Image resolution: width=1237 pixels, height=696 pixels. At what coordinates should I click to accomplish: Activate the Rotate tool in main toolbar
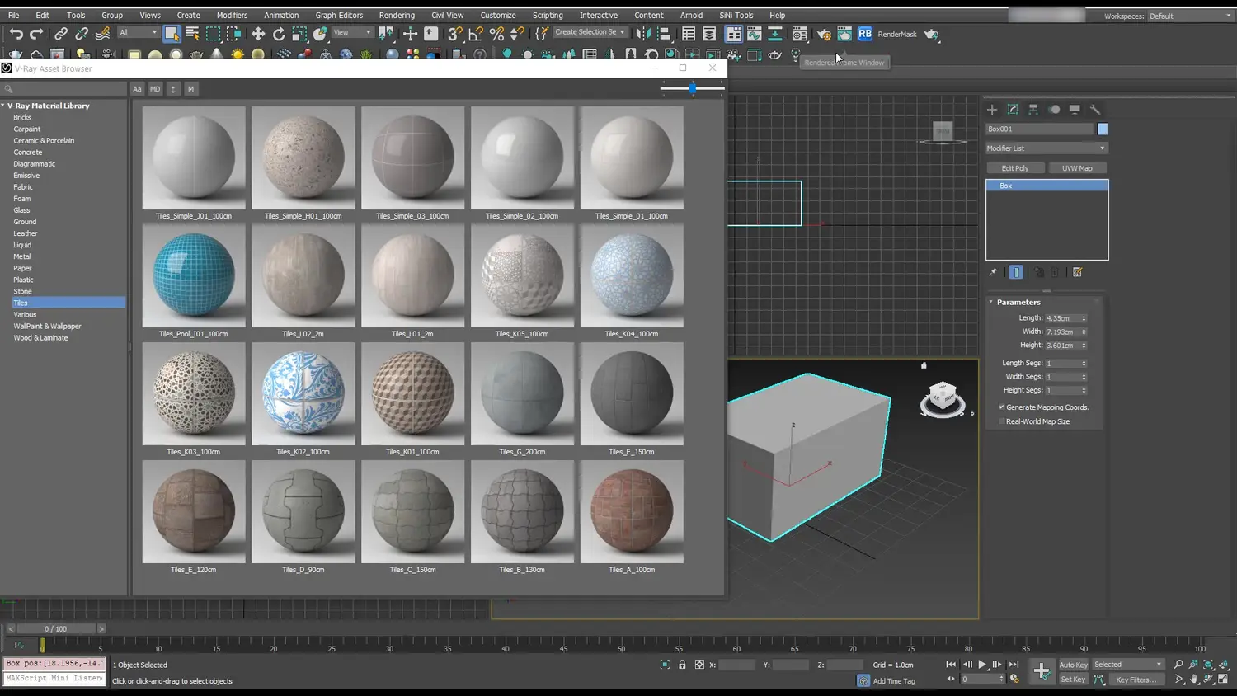pyautogui.click(x=279, y=34)
